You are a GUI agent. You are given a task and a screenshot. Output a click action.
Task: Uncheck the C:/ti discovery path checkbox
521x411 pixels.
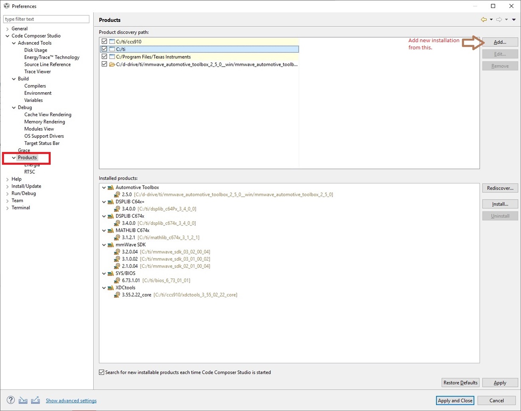tap(104, 49)
